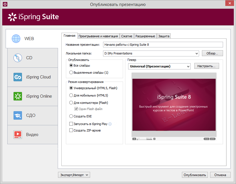Click the Настроить... player button

pyautogui.click(x=206, y=66)
